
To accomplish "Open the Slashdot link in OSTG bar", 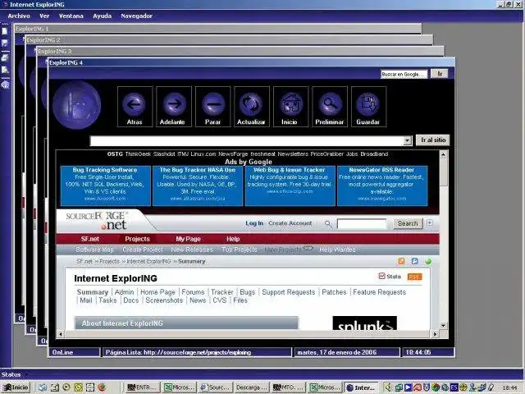I will [x=164, y=154].
